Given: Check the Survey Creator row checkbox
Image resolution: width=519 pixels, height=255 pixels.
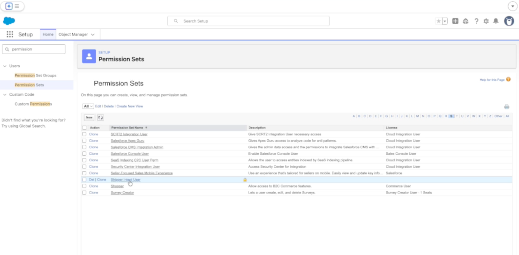Looking at the screenshot, I should 84,193.
